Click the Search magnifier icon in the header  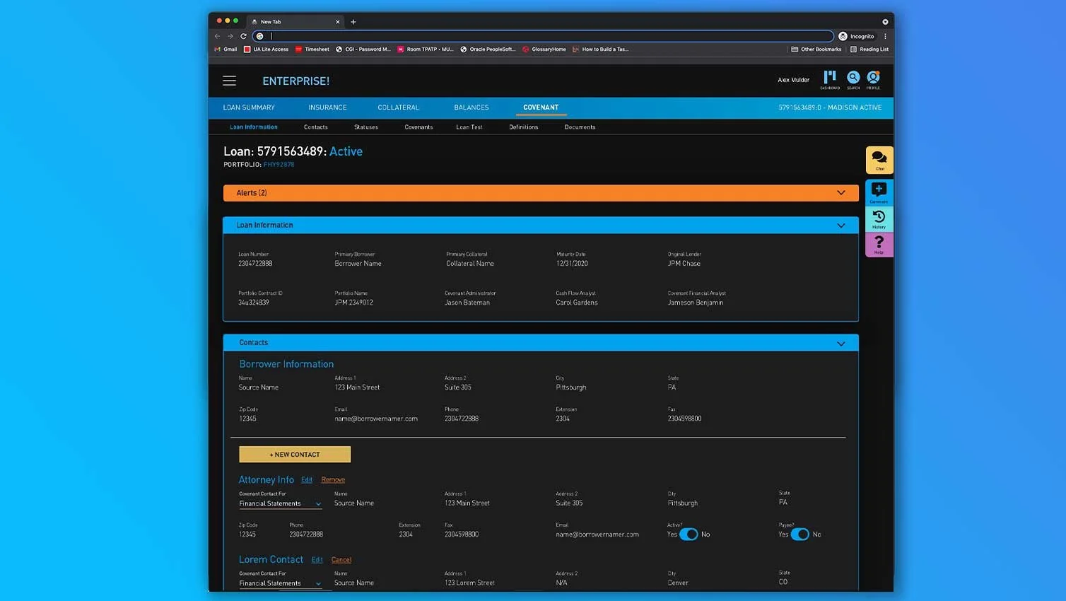pyautogui.click(x=853, y=79)
